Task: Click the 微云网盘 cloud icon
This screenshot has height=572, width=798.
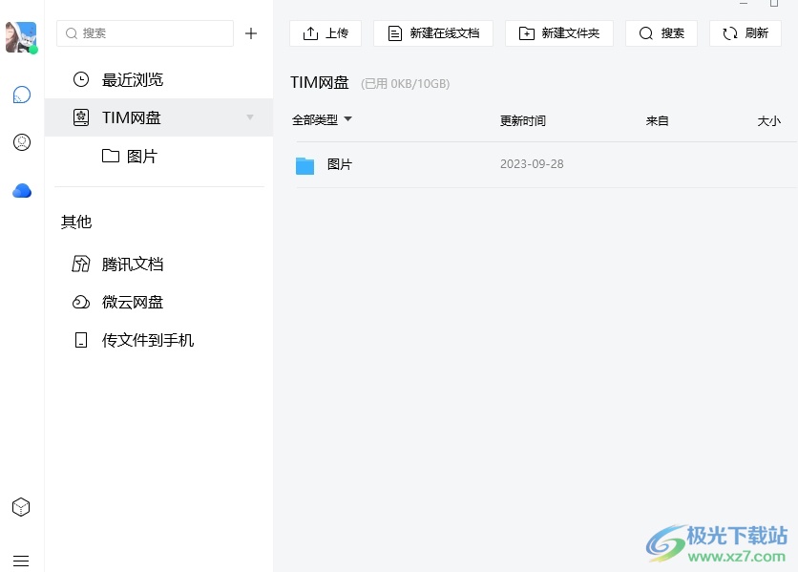Action: (81, 302)
